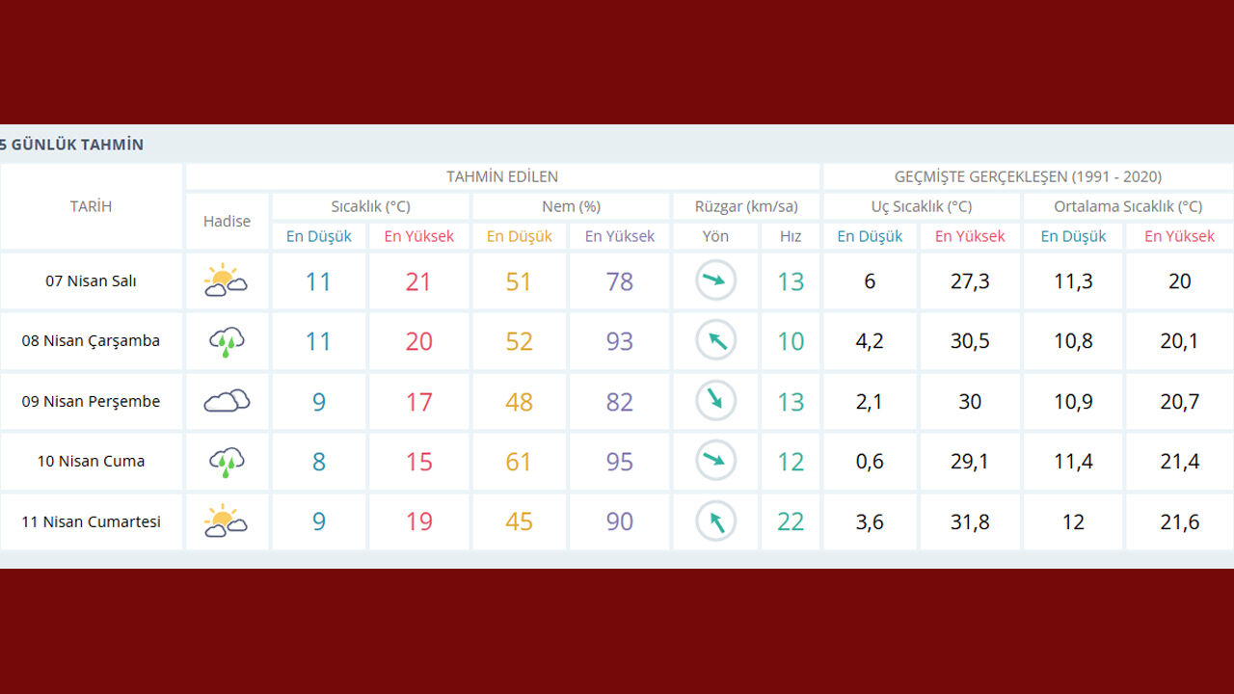Viewport: 1234px width, 694px height.
Task: Click the 07 Nisan Salı date cell
Action: pos(91,281)
